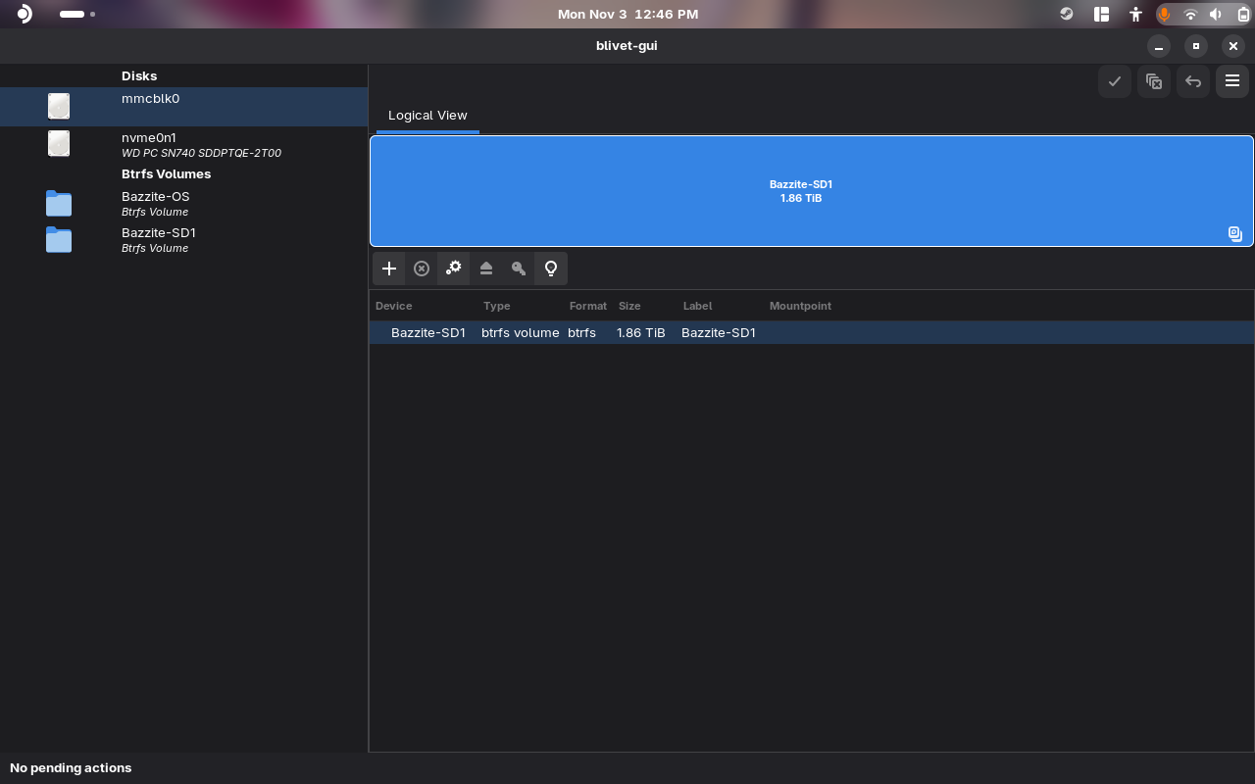Clear queued actions with the stacked-x icon
Viewport: 1255px width, 784px height.
point(1154,81)
